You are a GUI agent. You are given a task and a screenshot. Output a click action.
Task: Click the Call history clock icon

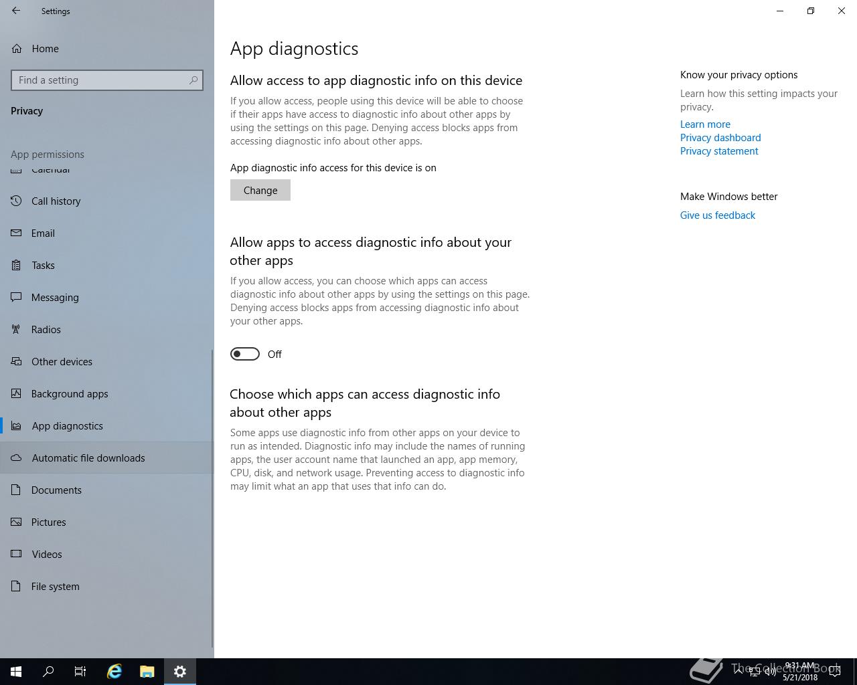16,201
